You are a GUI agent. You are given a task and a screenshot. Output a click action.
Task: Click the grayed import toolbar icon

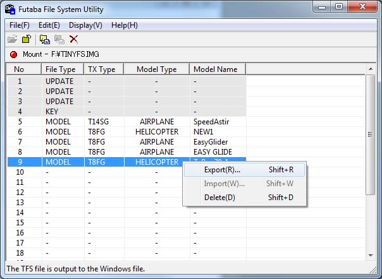[59, 39]
